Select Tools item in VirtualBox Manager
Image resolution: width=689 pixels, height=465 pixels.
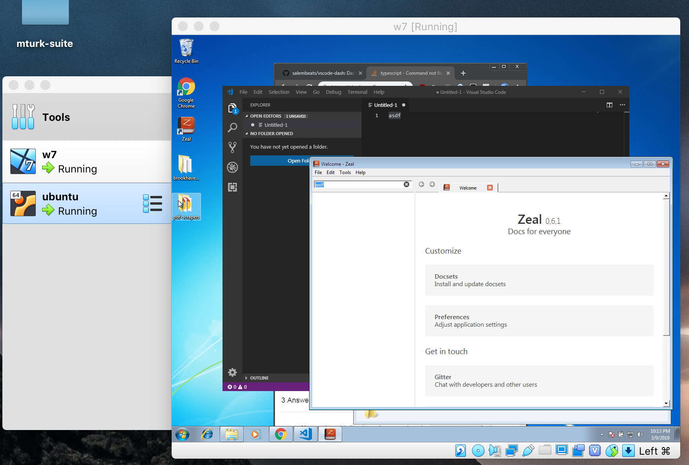[x=87, y=117]
